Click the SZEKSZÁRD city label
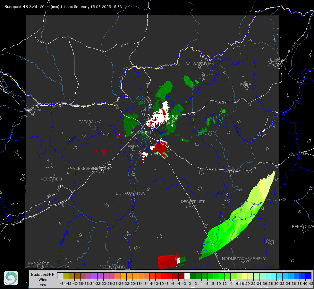Image resolution: width=314 pixels, height=289 pixels. pos(113,267)
